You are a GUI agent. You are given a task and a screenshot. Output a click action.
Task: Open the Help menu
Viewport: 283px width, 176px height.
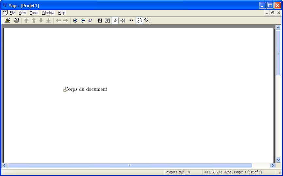pos(61,13)
